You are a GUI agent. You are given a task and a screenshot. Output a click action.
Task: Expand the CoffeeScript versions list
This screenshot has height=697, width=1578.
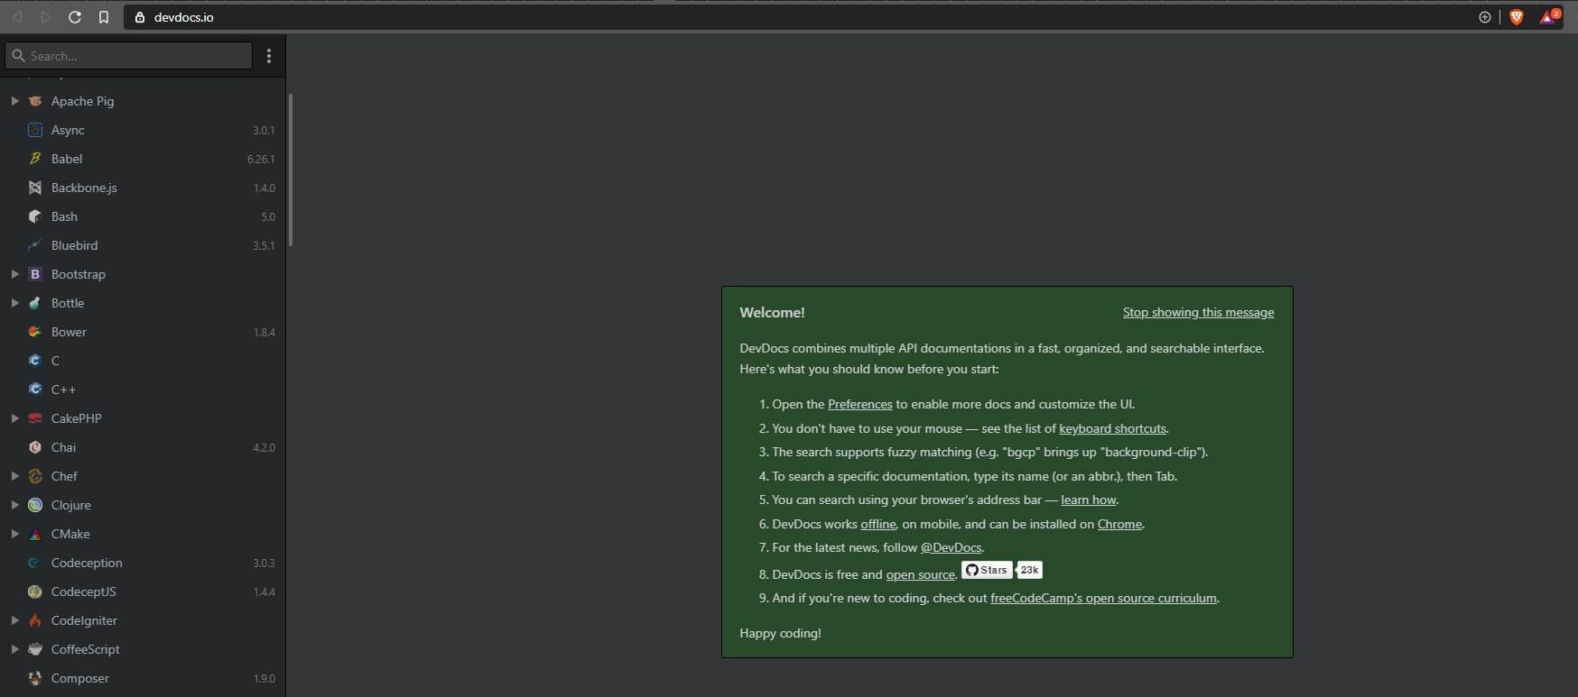14,649
